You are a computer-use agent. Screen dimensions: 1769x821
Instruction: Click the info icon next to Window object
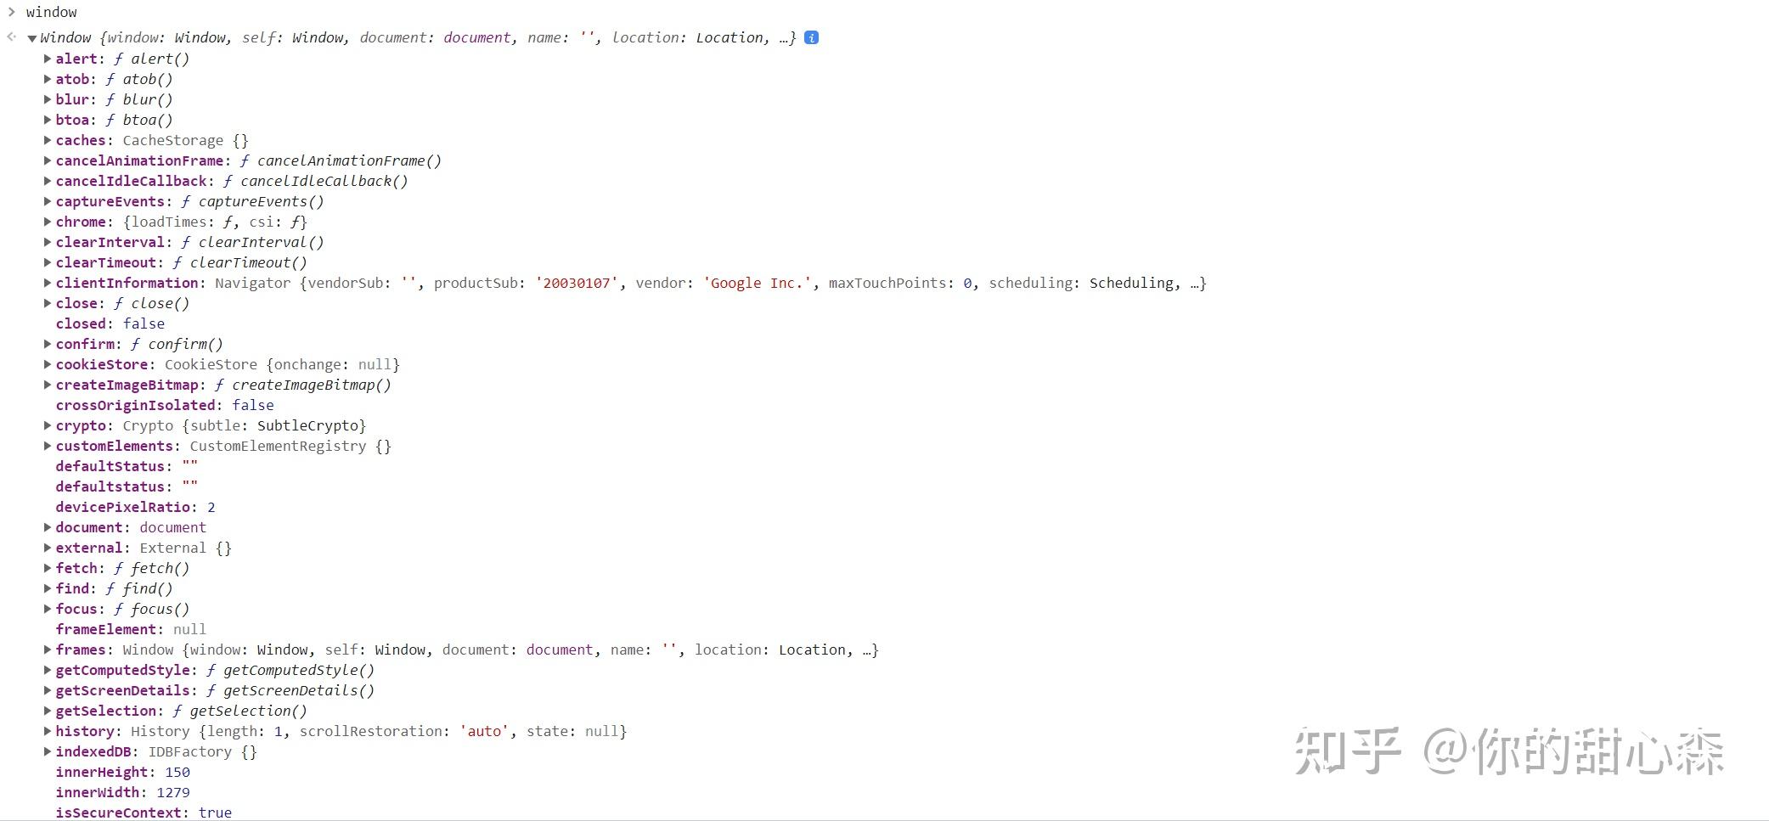(811, 37)
